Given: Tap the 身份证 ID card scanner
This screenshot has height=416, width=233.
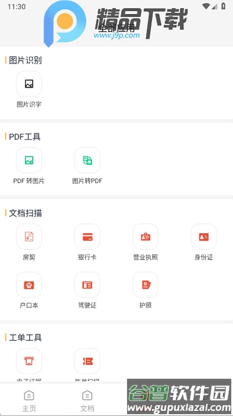Looking at the screenshot, I should [x=204, y=237].
